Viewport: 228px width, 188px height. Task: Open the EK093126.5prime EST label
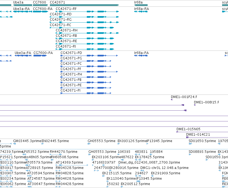(132, 141)
